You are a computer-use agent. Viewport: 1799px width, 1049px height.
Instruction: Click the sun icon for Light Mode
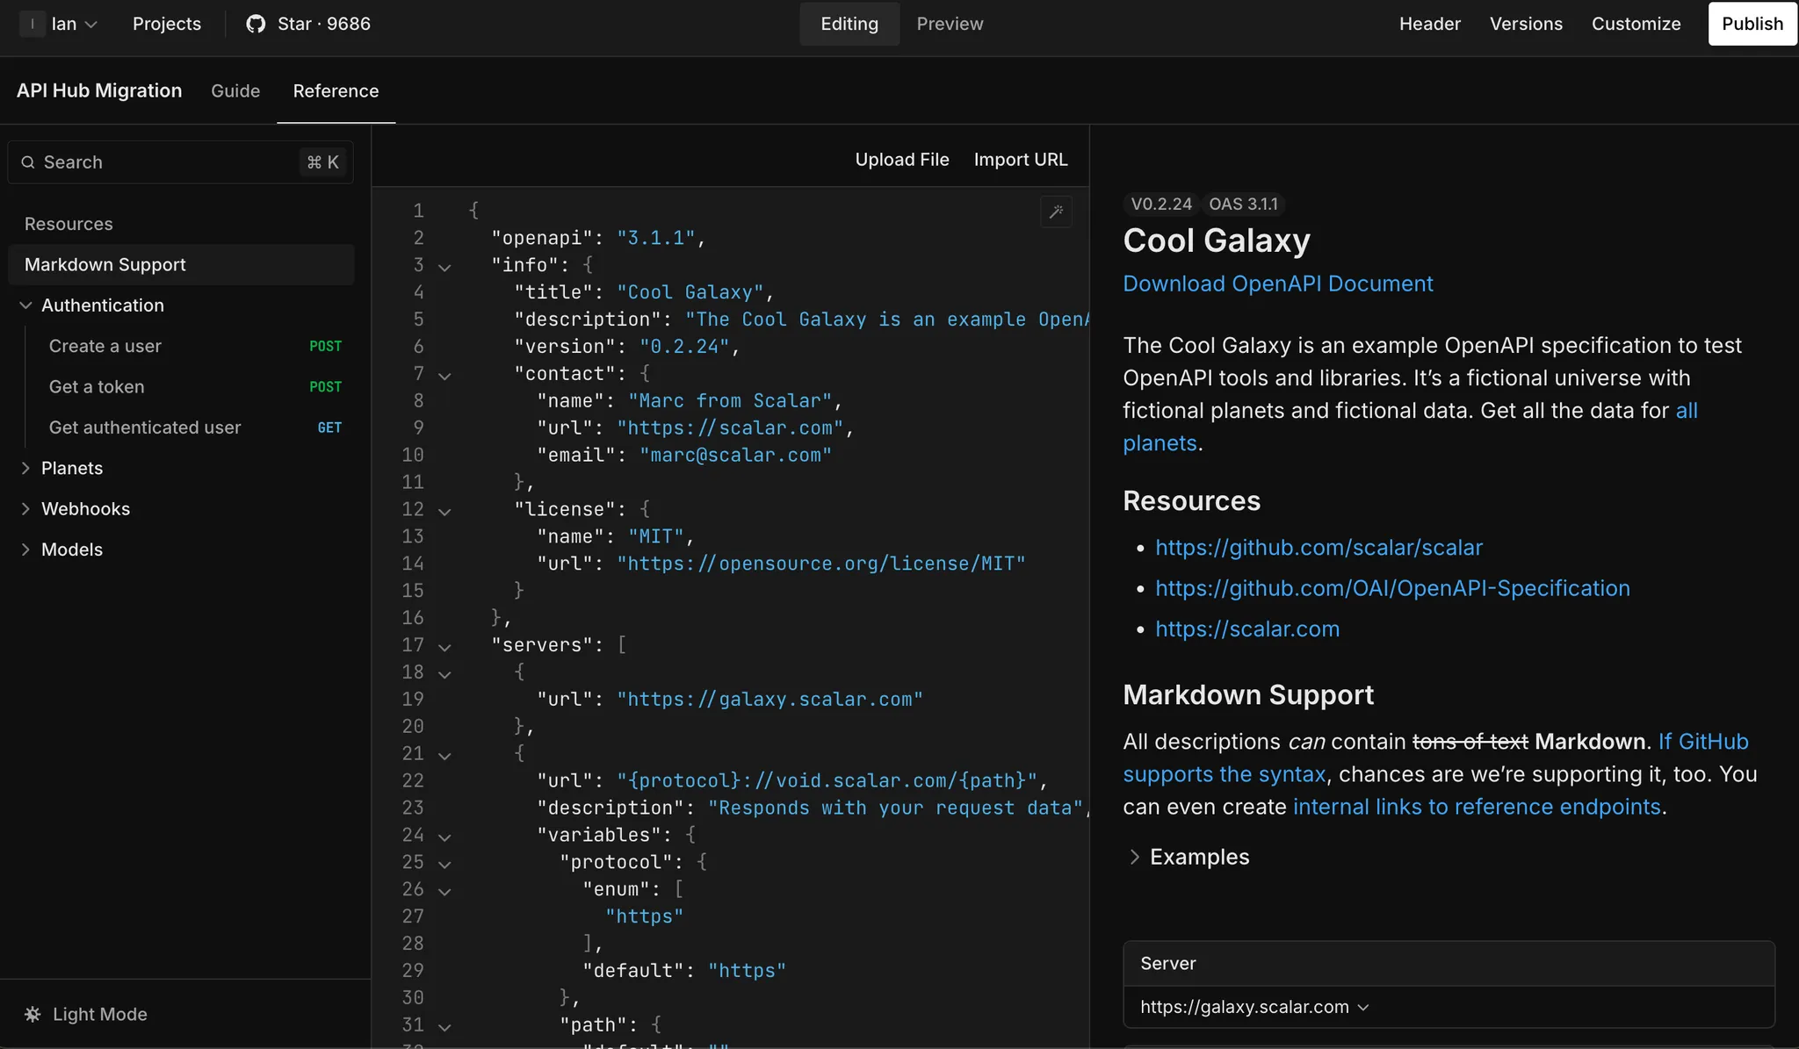(x=33, y=1014)
